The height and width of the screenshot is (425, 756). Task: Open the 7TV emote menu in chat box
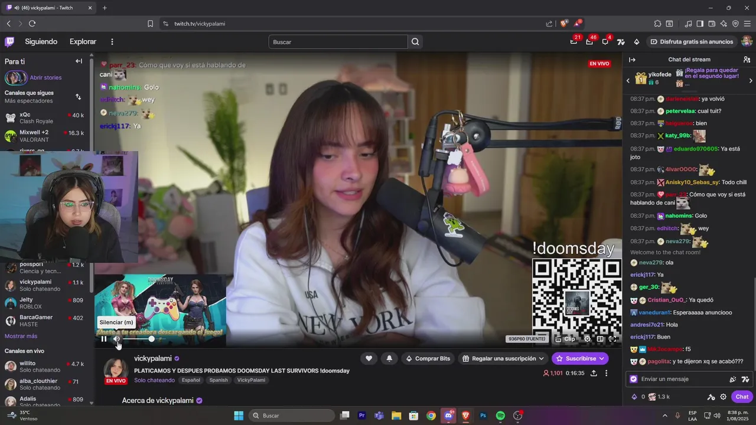[745, 379]
